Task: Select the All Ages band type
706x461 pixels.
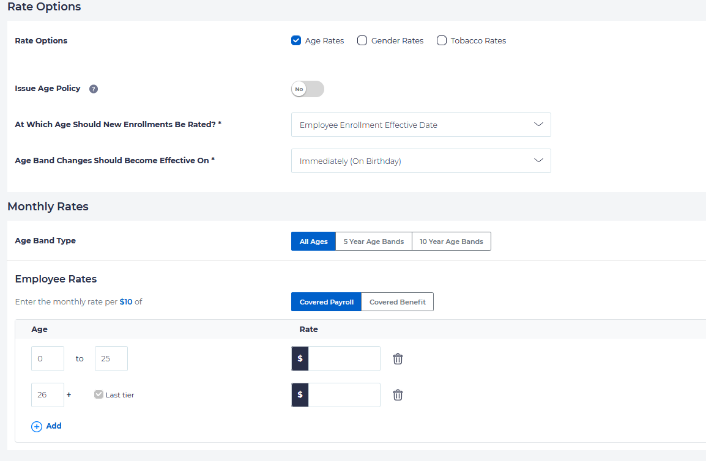Action: click(x=313, y=242)
